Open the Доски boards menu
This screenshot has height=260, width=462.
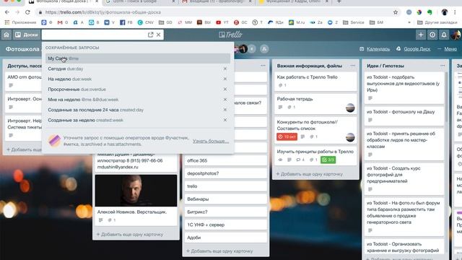pyautogui.click(x=27, y=35)
